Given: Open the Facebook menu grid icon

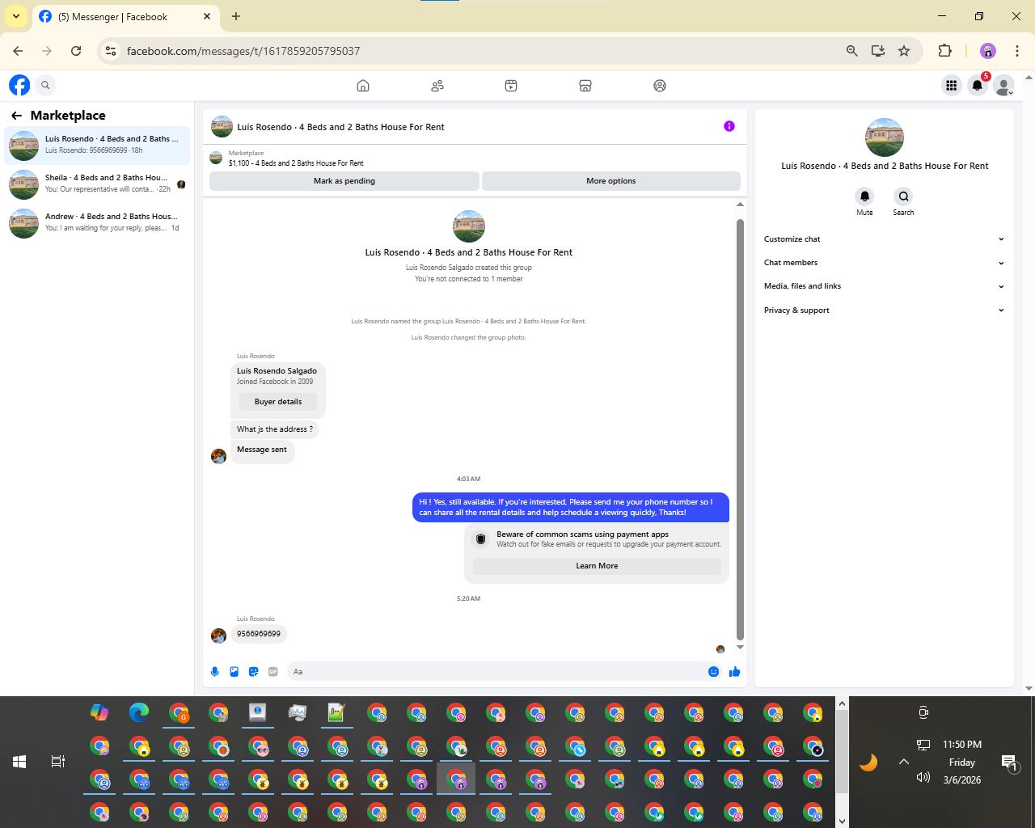Looking at the screenshot, I should 952,85.
